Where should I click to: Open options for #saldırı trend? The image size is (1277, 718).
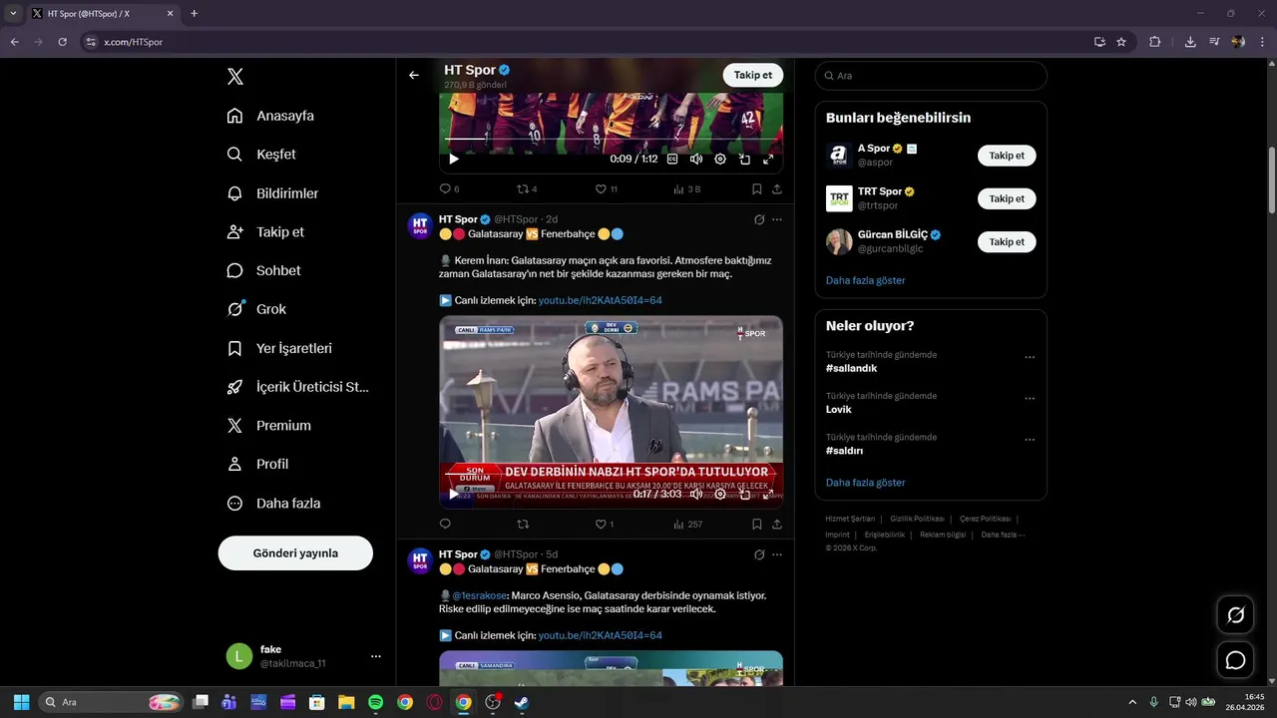(x=1030, y=439)
